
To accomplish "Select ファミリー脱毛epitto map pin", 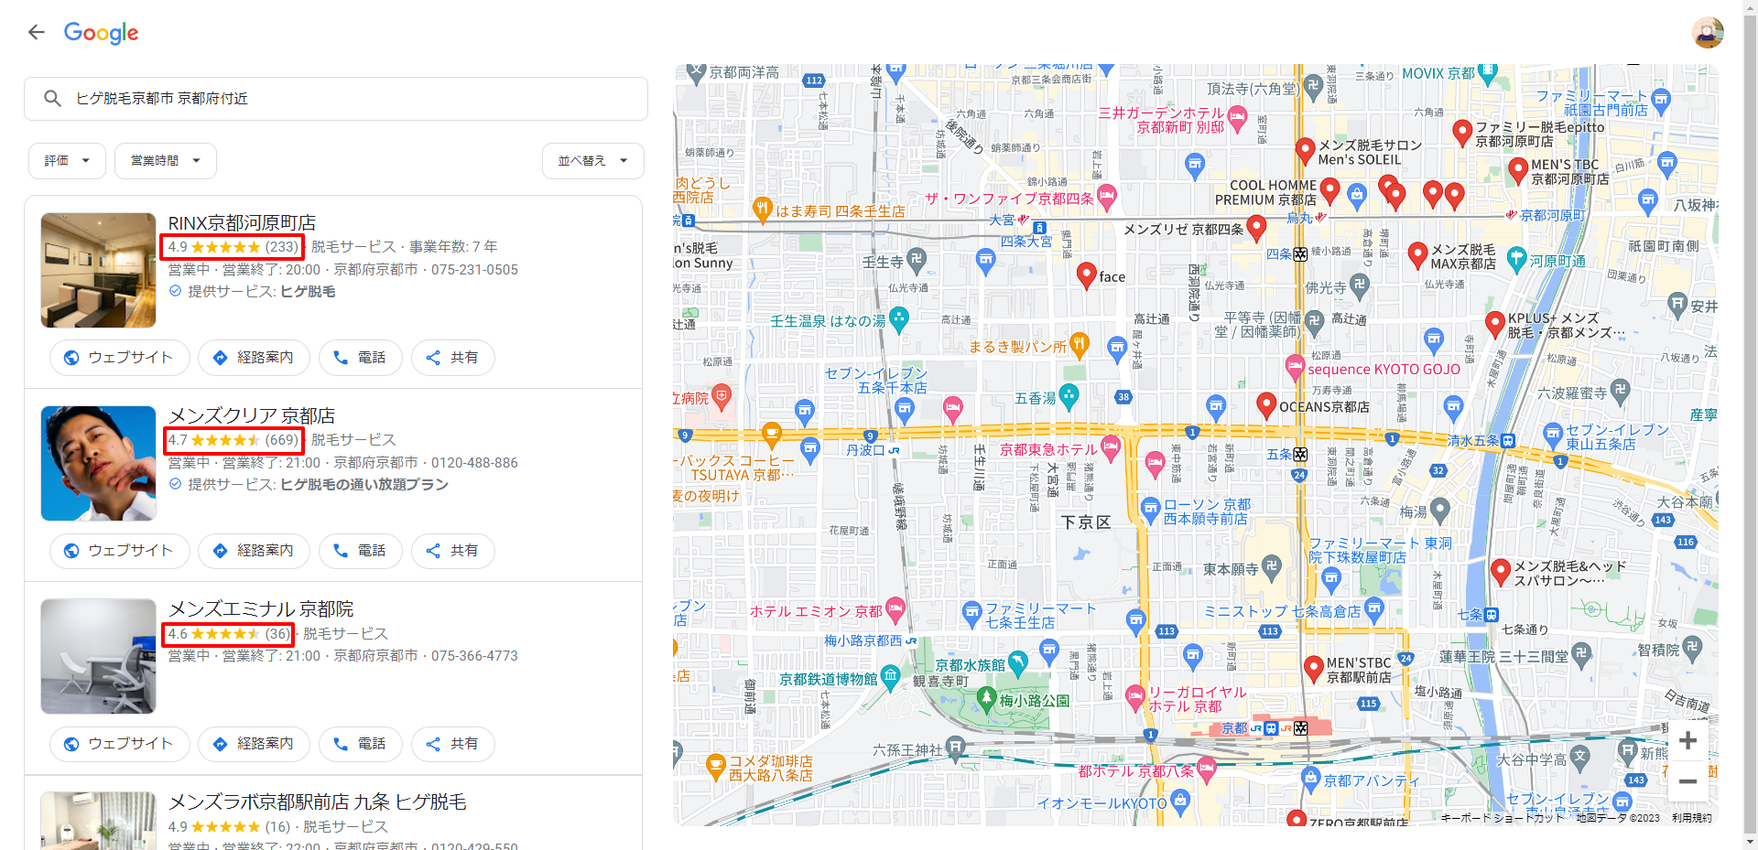I will (1462, 134).
